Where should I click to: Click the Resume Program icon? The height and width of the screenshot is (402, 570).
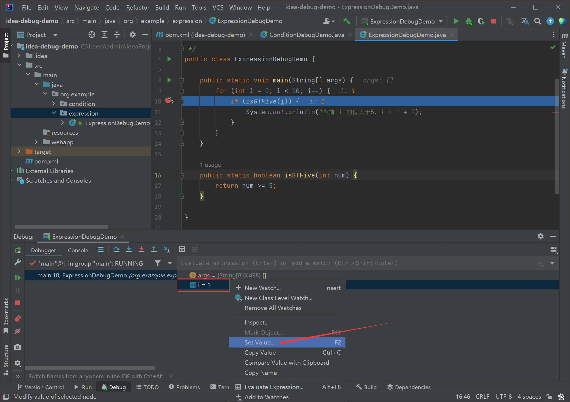point(18,278)
